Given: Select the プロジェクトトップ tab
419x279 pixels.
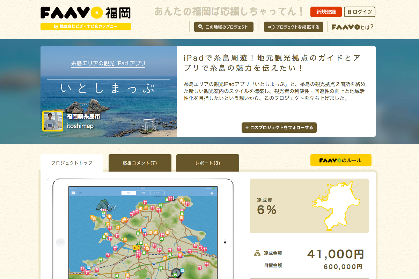Looking at the screenshot, I should [x=72, y=163].
